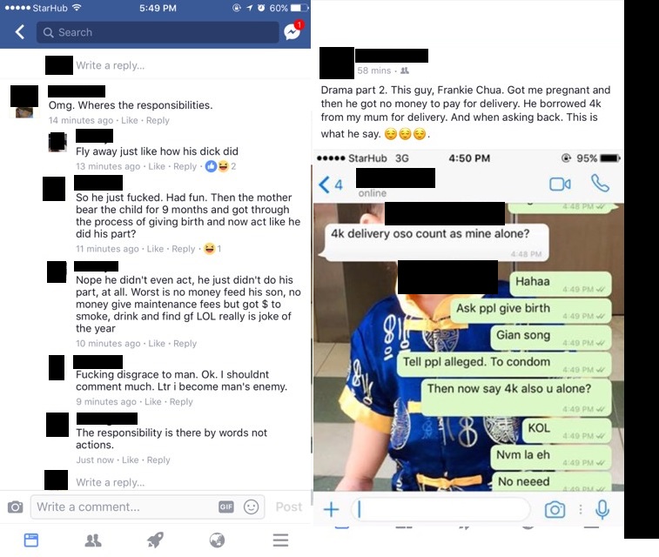Tap the back arrow in Facebook header
This screenshot has width=659, height=557.
[x=20, y=32]
